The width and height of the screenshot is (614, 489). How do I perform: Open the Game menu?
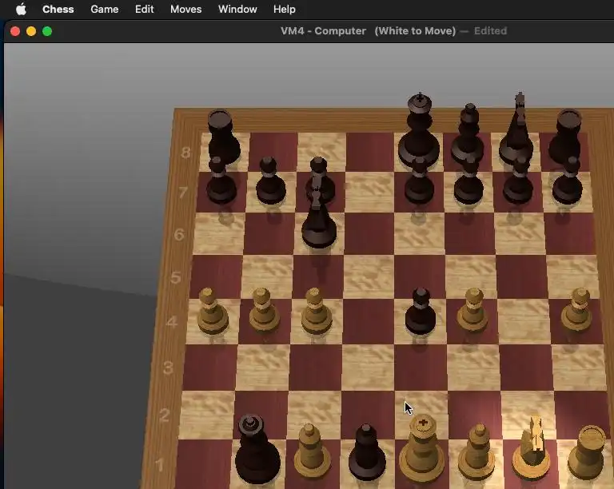point(104,9)
